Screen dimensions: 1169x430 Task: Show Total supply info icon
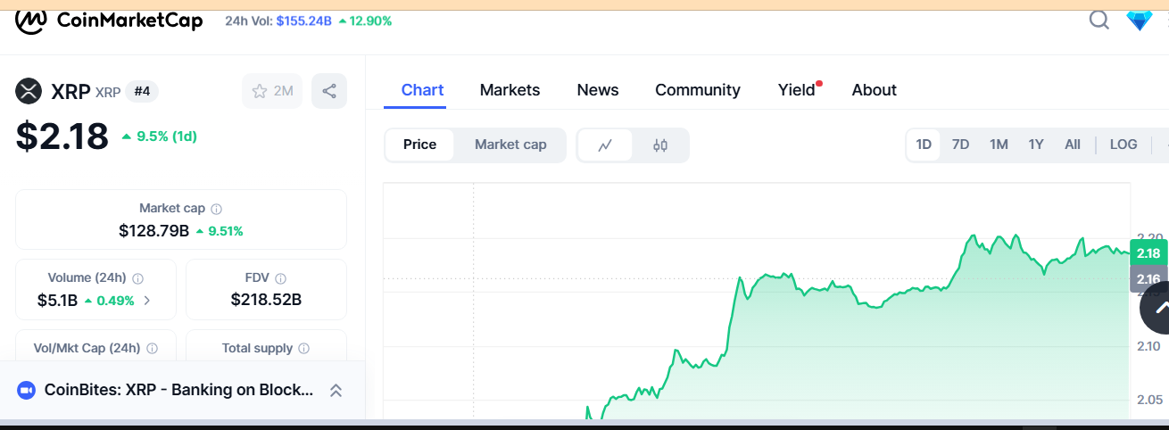pyautogui.click(x=304, y=349)
